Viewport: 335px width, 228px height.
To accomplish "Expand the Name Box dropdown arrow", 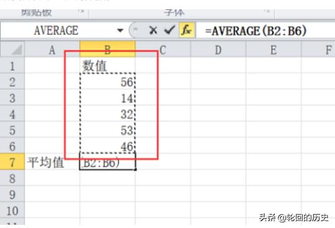I will (x=121, y=30).
